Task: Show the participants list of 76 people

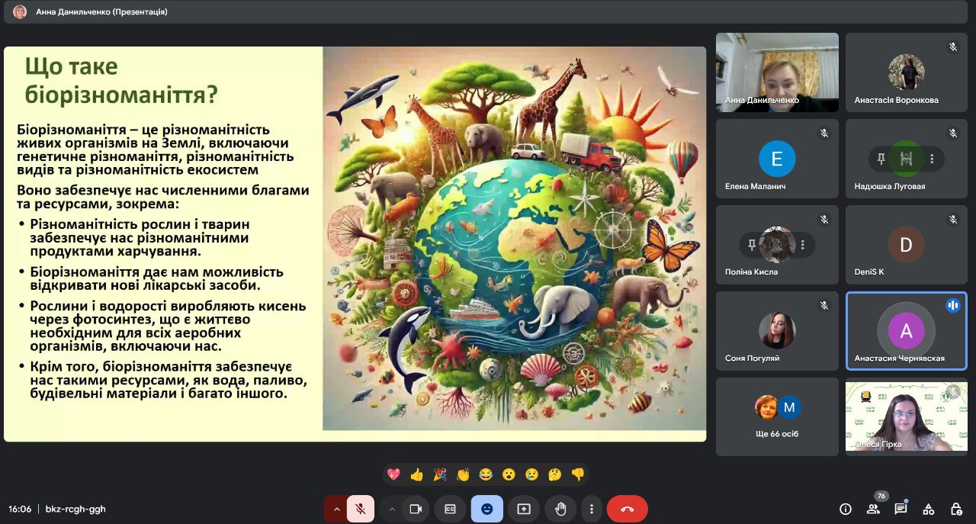Action: [873, 509]
